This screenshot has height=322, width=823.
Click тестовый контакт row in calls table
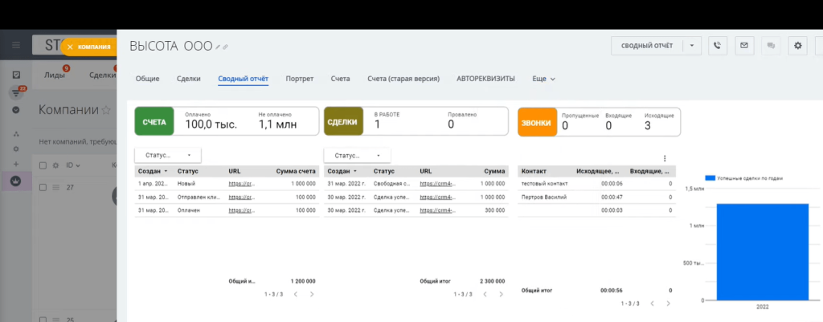(x=597, y=184)
